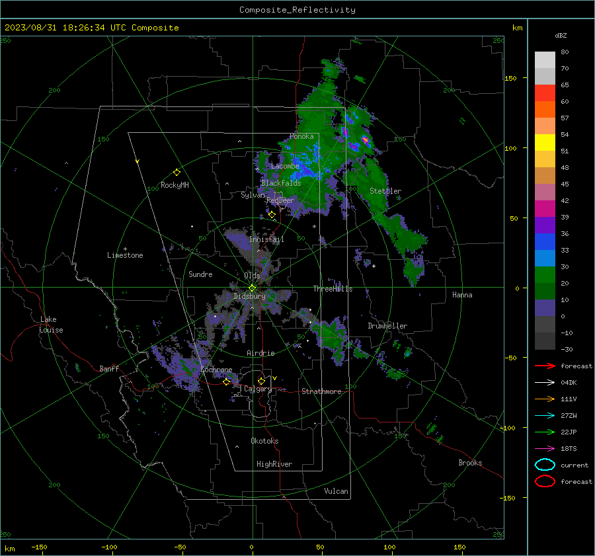Select the ThreeHills label
The width and height of the screenshot is (595, 556).
[x=333, y=289]
